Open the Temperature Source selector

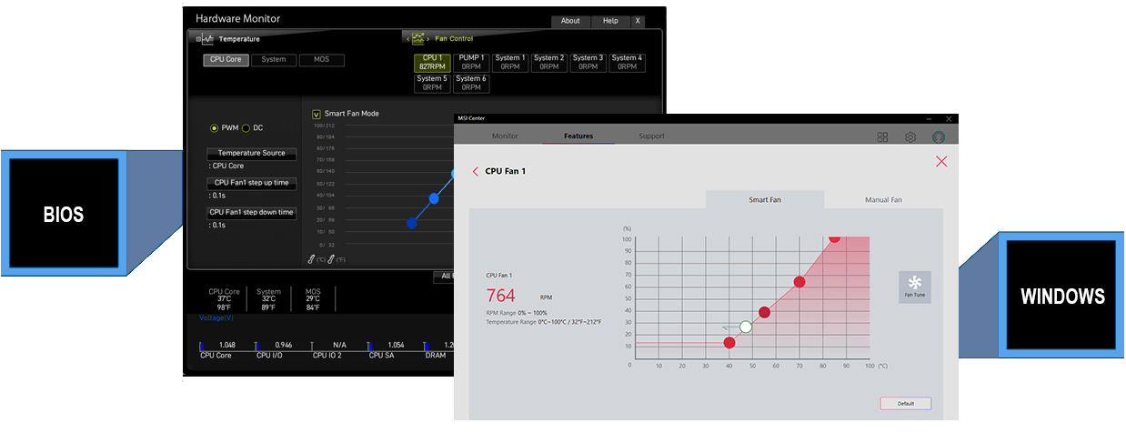pyautogui.click(x=251, y=153)
